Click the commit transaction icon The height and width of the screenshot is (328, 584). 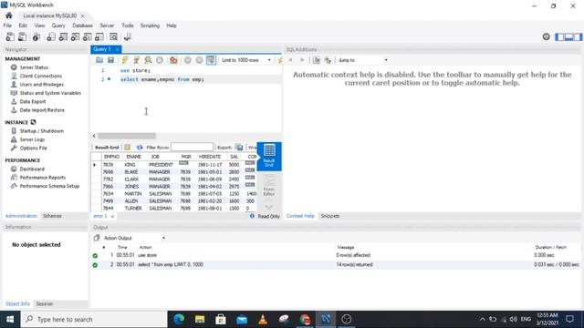[187, 60]
